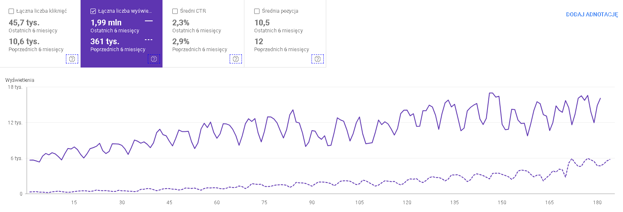The image size is (623, 212).
Task: Tick the Średni CTR checkbox
Action: click(175, 11)
